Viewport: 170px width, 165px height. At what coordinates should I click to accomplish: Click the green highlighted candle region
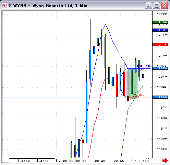pyautogui.click(x=133, y=84)
